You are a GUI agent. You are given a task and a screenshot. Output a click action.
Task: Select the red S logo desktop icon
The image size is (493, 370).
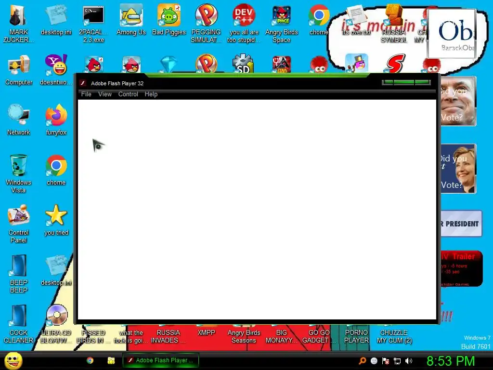395,64
